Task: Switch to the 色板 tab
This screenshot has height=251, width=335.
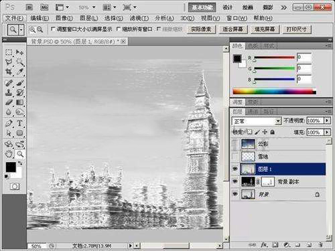Action: [253, 46]
